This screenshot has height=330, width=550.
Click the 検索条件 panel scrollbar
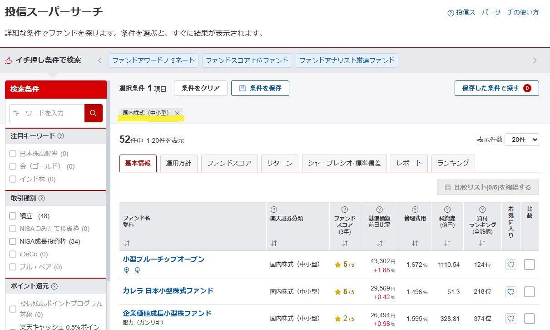click(108, 182)
